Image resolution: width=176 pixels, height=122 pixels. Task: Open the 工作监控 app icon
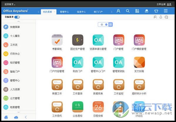[x=119, y=85]
